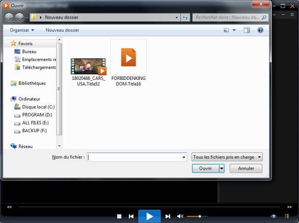Click the Ouvrir button
299x223 pixels.
(205, 168)
